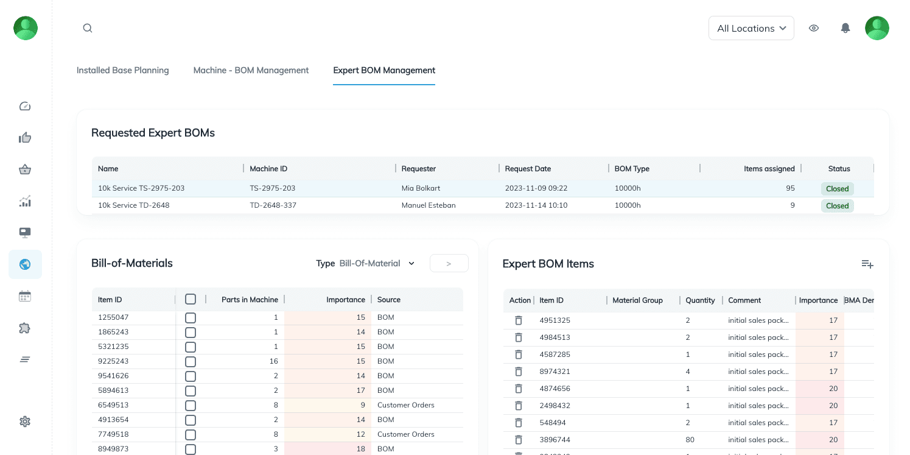Select the checkbox for item 6549513

(191, 405)
